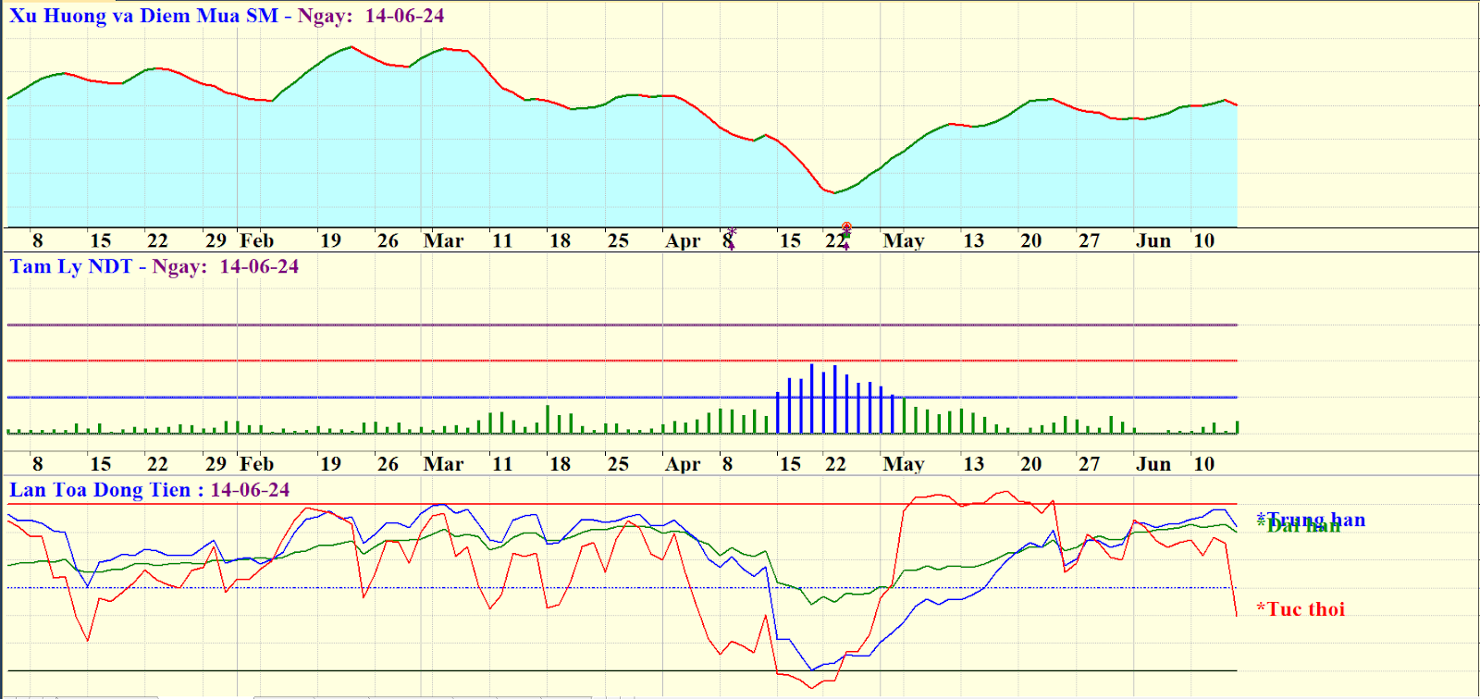Click 'May' on the Xu Huong chart axis
1480x699 pixels.
click(x=904, y=241)
